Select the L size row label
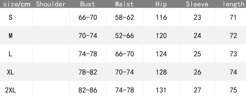 click(11, 54)
